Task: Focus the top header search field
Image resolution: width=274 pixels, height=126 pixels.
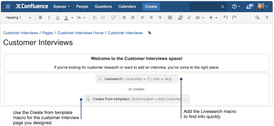Action: coord(208,7)
